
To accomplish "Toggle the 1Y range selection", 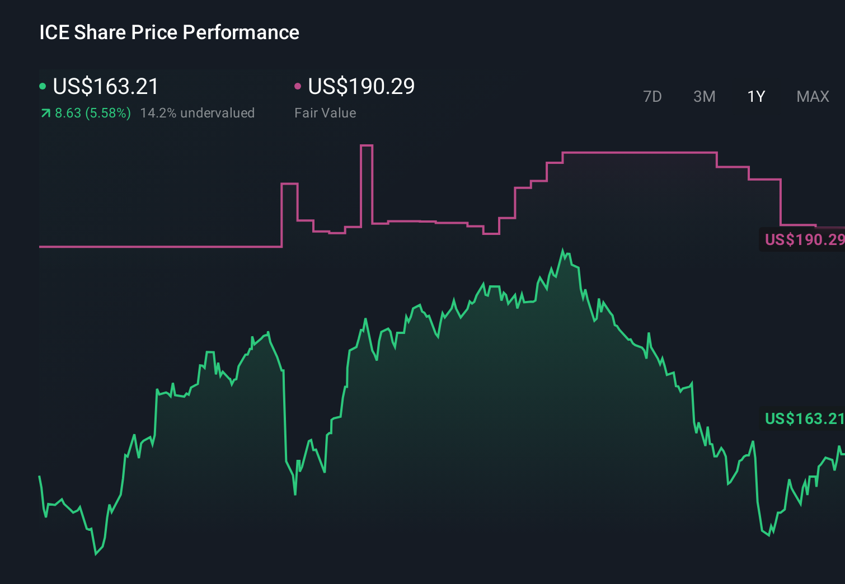I will coord(755,96).
